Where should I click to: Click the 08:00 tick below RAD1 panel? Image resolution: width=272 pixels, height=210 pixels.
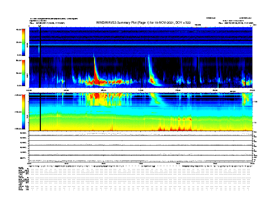(x=103, y=90)
